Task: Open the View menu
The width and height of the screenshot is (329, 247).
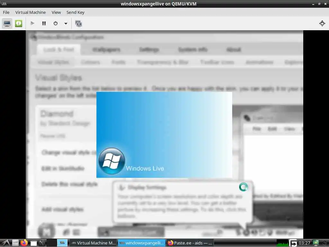Action: (x=56, y=13)
